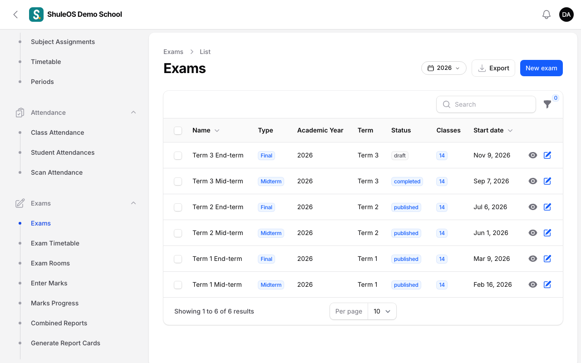
Task: Open the DA user avatar menu
Action: click(566, 15)
